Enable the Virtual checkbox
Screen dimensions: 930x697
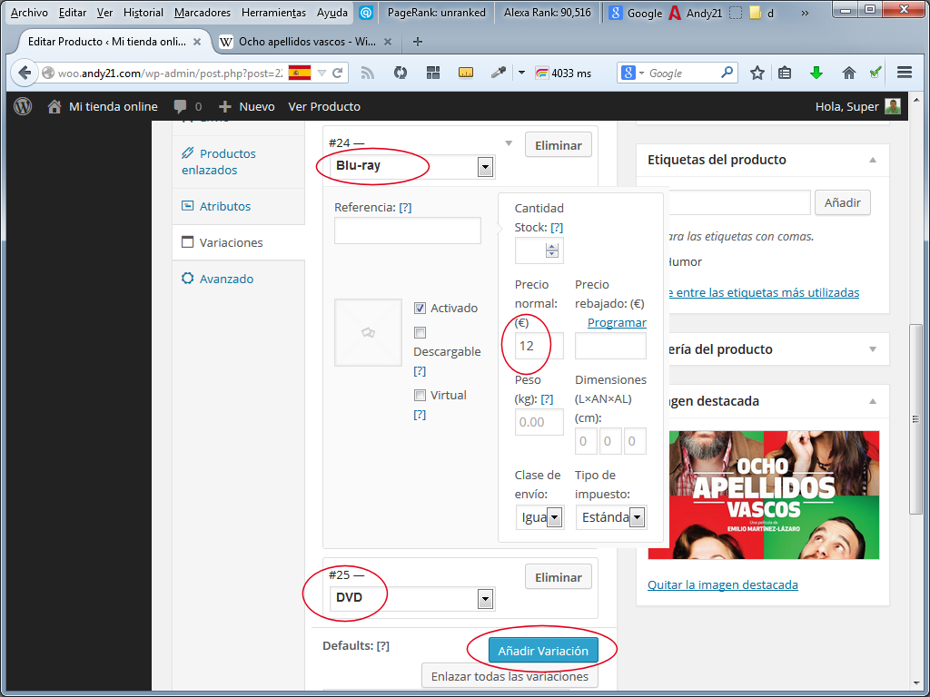420,395
